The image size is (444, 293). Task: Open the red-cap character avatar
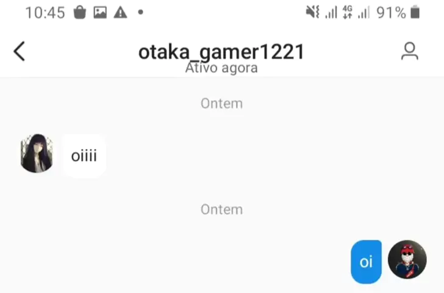[407, 259]
